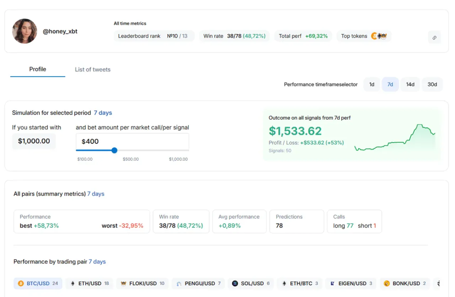Select the ETH/USD trading pair chip
Viewport: 455px width, 297px height.
pos(90,283)
